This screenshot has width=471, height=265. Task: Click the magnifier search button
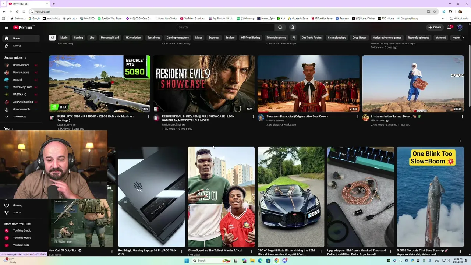click(280, 27)
